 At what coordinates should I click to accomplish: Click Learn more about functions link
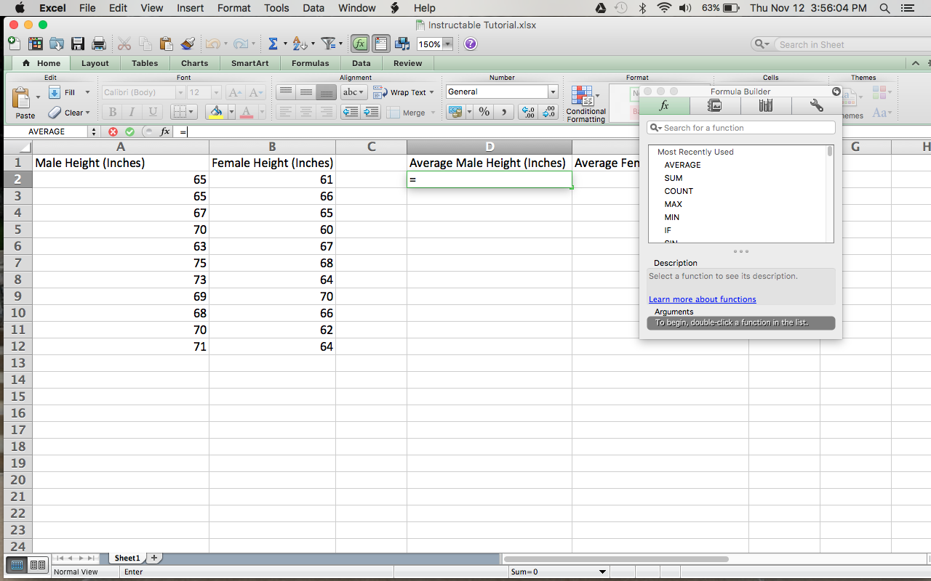[x=703, y=299]
